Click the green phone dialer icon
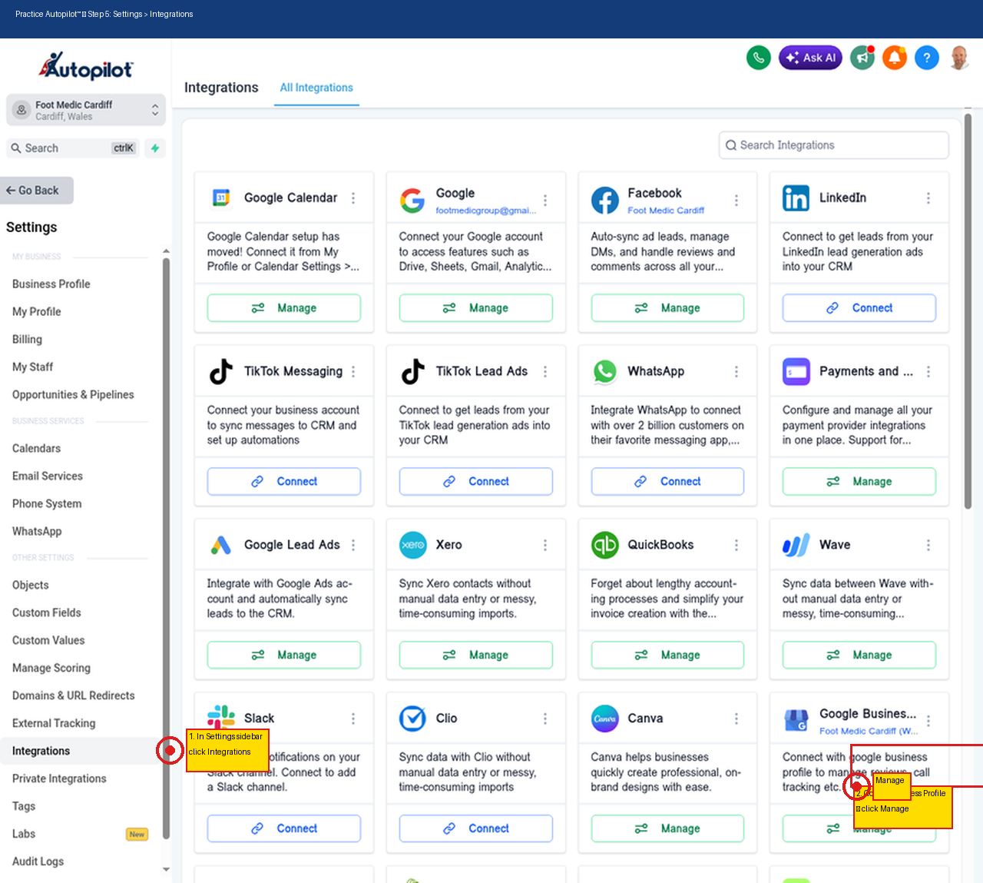The image size is (983, 883). 759,58
